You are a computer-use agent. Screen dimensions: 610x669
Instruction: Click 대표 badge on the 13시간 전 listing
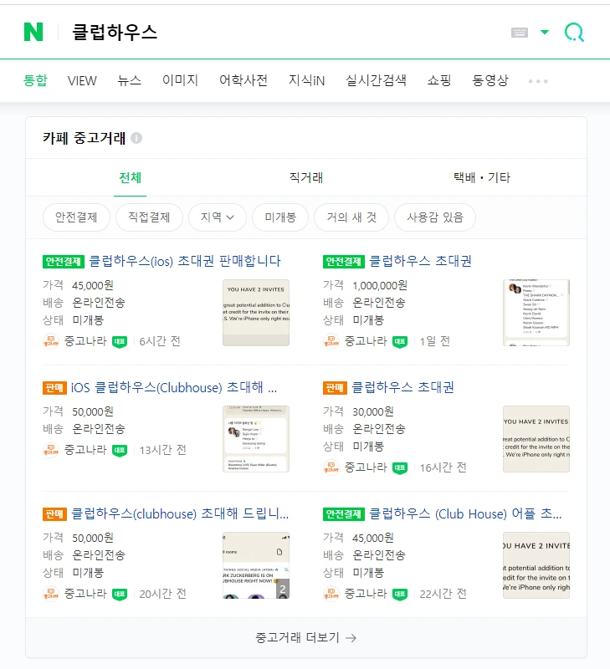point(120,450)
